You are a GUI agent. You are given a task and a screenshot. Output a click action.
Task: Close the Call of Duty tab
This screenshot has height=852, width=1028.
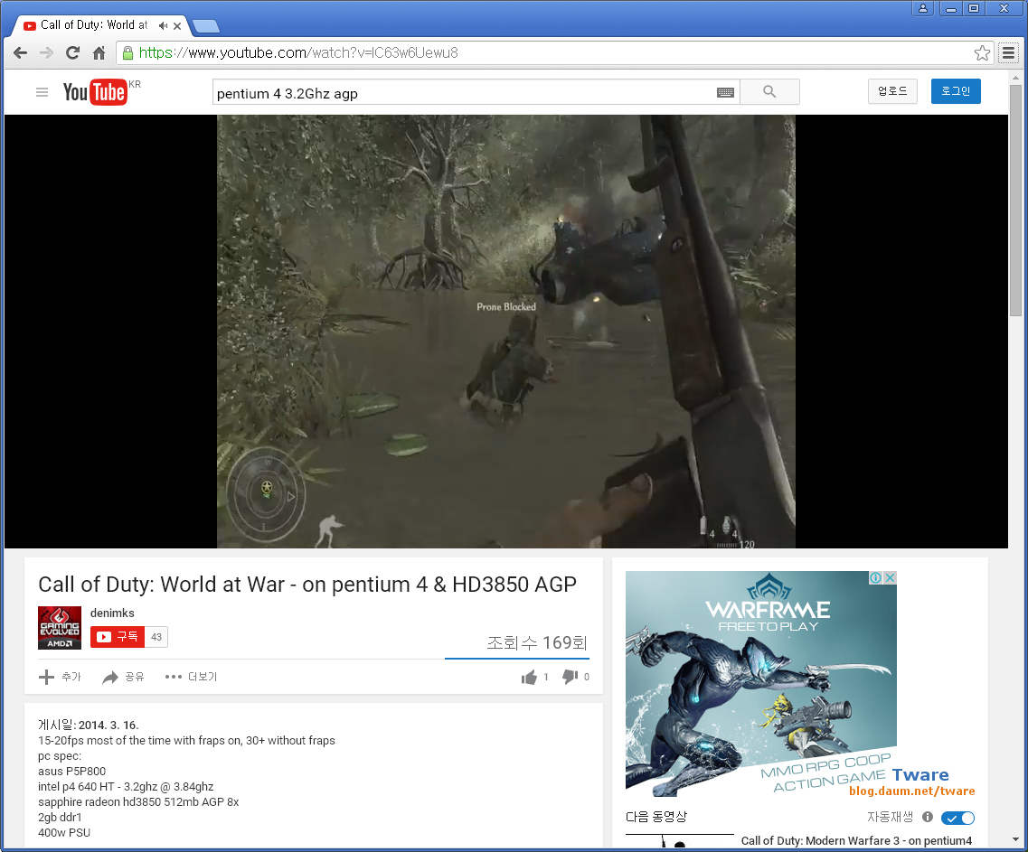click(177, 25)
